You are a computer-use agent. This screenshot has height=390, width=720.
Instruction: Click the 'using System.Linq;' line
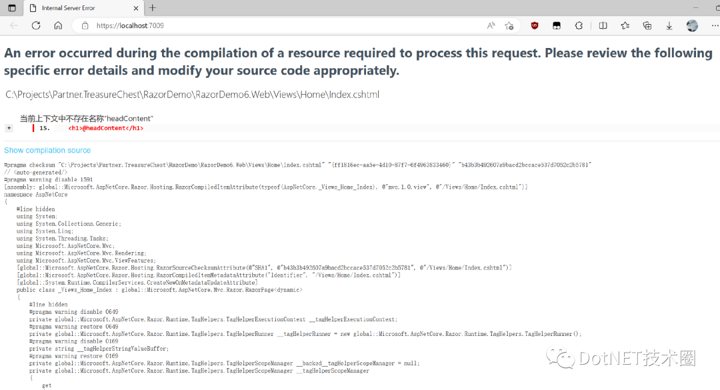45,231
